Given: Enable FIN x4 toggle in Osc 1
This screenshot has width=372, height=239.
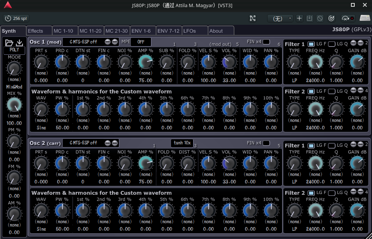Looking at the screenshot, I should tap(266, 42).
